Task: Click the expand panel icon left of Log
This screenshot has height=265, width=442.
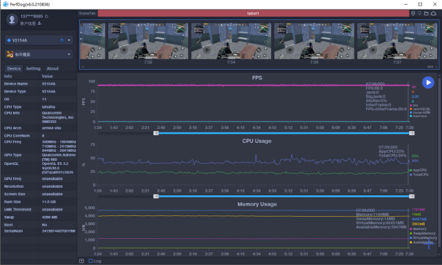Action: coord(81,261)
